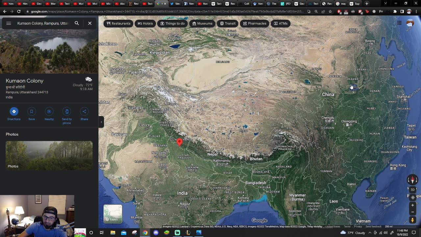Click the Taiwan label on the map
This screenshot has width=421, height=237.
pos(410,137)
